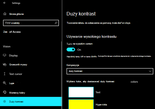The height and width of the screenshot is (109, 155).
Task: Turn off the high contrast toggle
Action: tap(71, 50)
